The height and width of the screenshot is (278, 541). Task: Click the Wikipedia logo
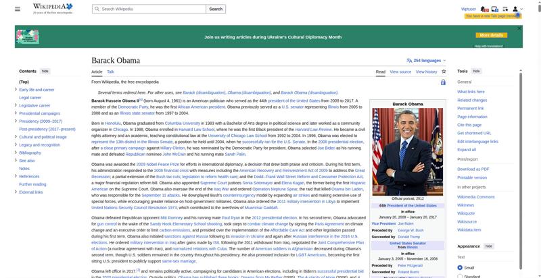[53, 9]
